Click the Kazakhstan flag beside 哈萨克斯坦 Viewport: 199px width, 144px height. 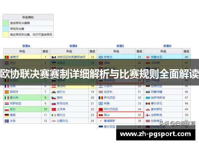[x=148, y=98]
